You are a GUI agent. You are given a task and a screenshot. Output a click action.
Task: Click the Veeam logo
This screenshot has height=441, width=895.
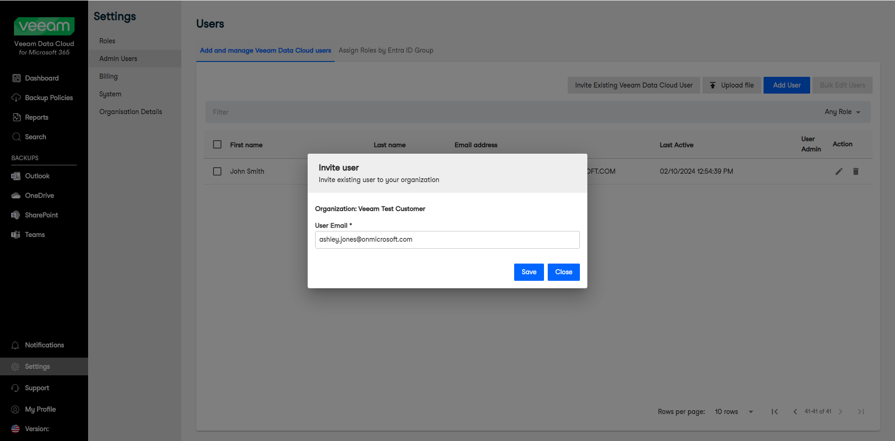[x=44, y=26]
